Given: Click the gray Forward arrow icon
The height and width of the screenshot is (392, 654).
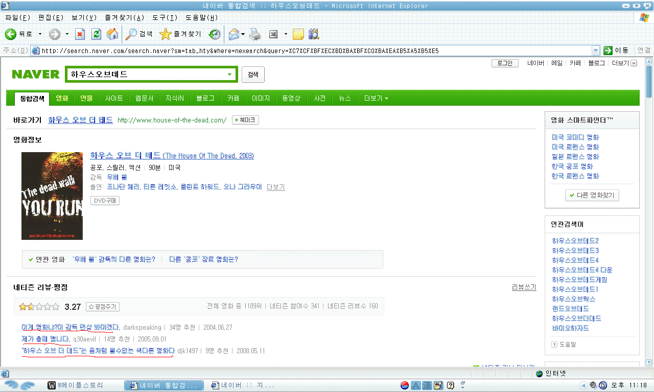Looking at the screenshot, I should (x=54, y=34).
